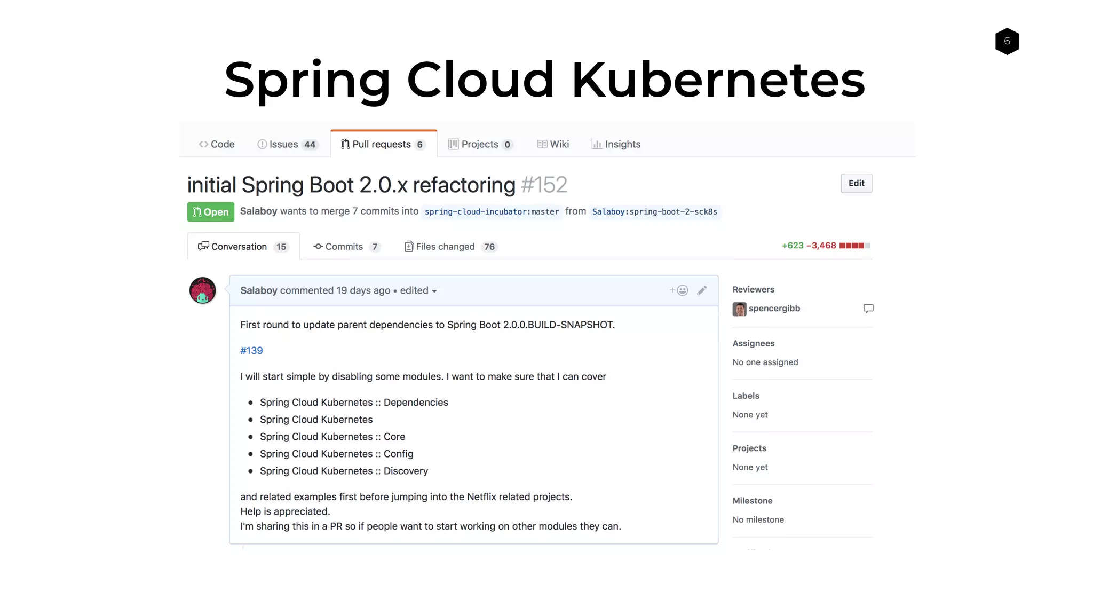The width and height of the screenshot is (1093, 615).
Task: Open the Code tab
Action: 217,144
